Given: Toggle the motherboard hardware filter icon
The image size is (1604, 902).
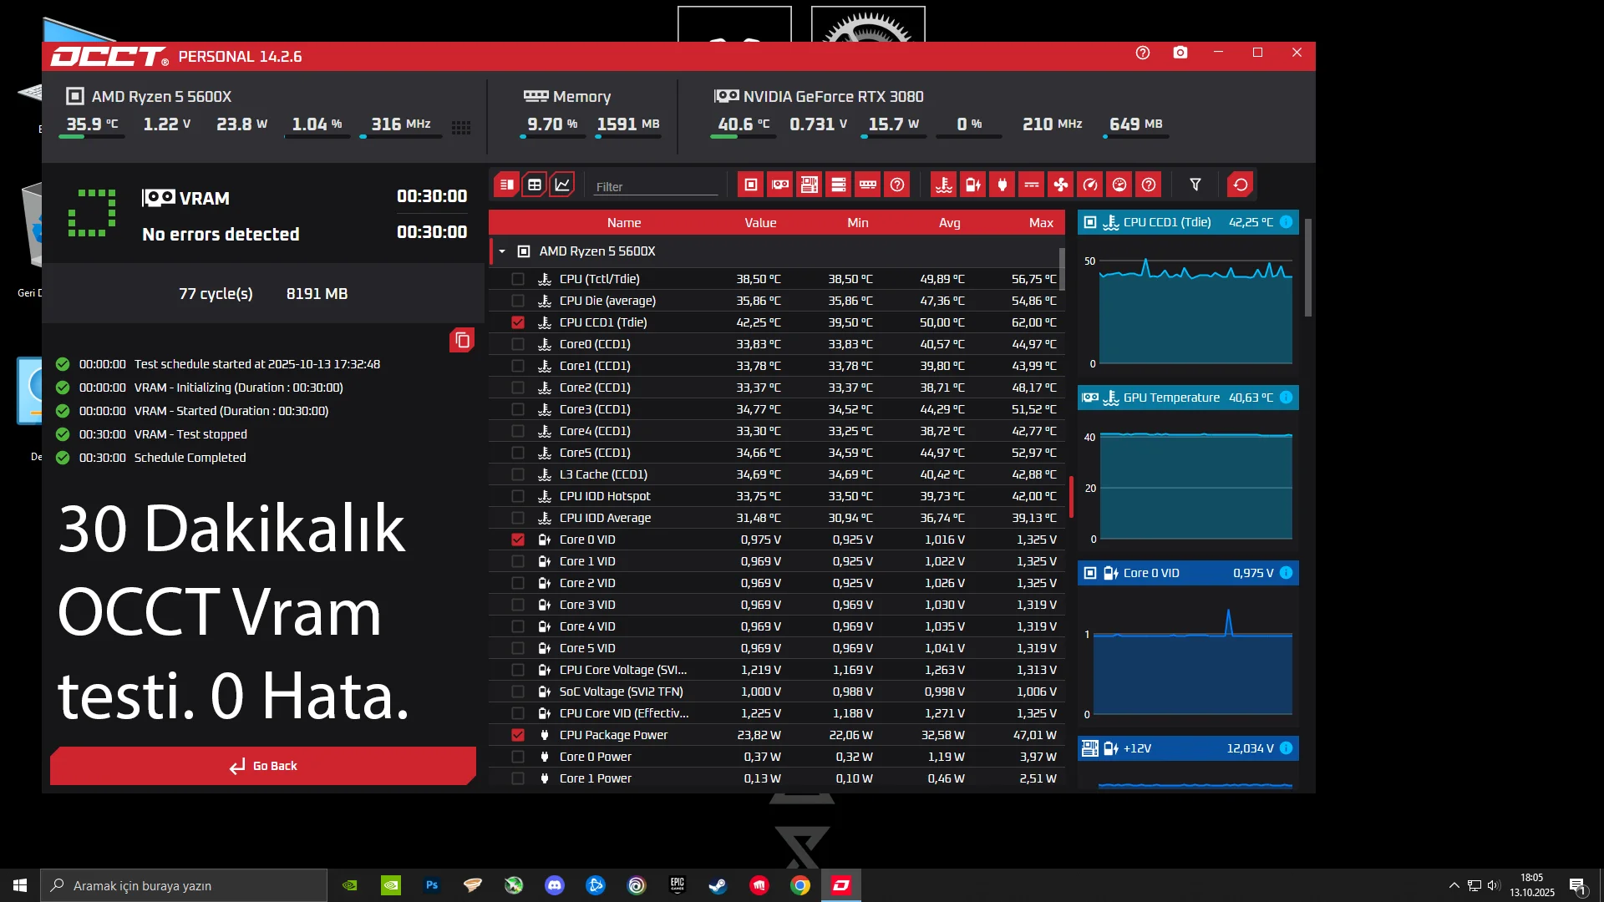Looking at the screenshot, I should point(810,185).
